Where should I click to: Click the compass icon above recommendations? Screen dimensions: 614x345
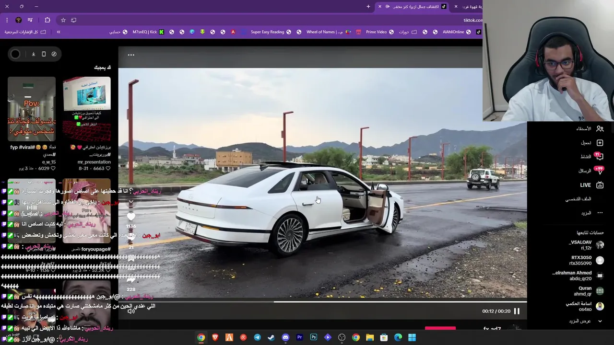(54, 54)
